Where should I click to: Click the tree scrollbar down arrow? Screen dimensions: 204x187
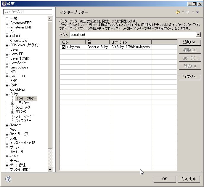click(x=50, y=170)
